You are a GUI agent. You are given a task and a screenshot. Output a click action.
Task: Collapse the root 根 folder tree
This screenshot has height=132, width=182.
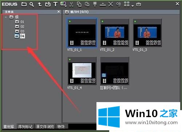click(6, 17)
